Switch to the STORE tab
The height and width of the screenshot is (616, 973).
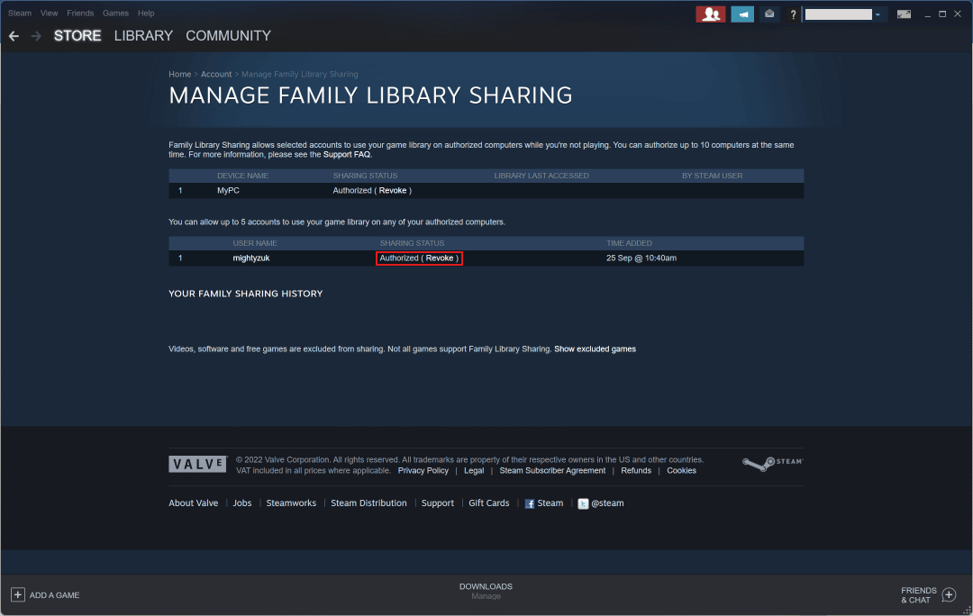coord(77,36)
